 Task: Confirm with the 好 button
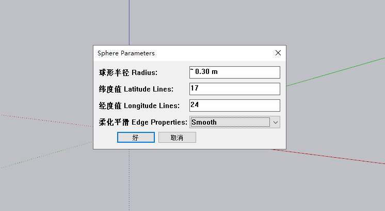point(136,138)
